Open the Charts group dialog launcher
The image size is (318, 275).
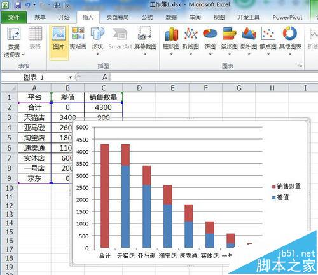pos(300,65)
